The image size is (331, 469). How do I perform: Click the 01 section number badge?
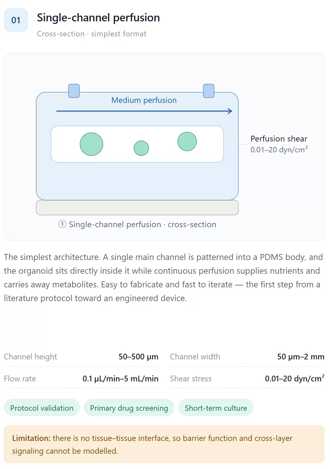pos(16,20)
